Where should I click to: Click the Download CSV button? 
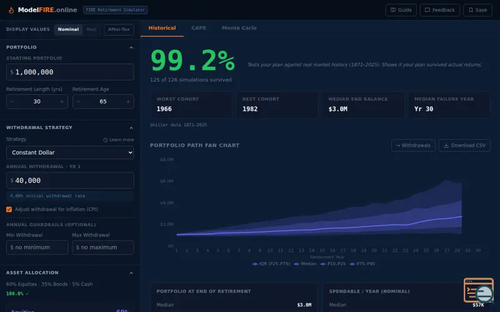coord(464,145)
